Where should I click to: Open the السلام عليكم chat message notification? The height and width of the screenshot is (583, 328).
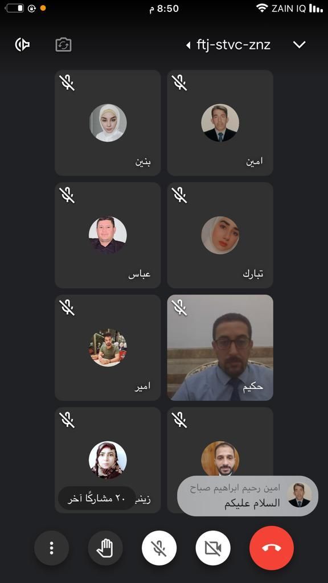(x=248, y=496)
